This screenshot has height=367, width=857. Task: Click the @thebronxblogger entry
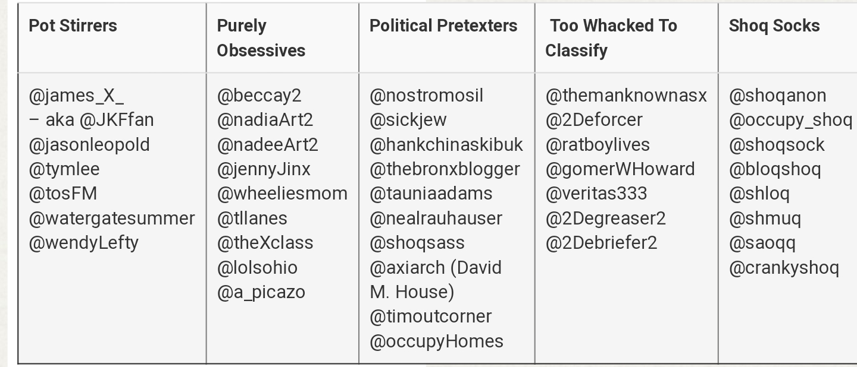[445, 169]
